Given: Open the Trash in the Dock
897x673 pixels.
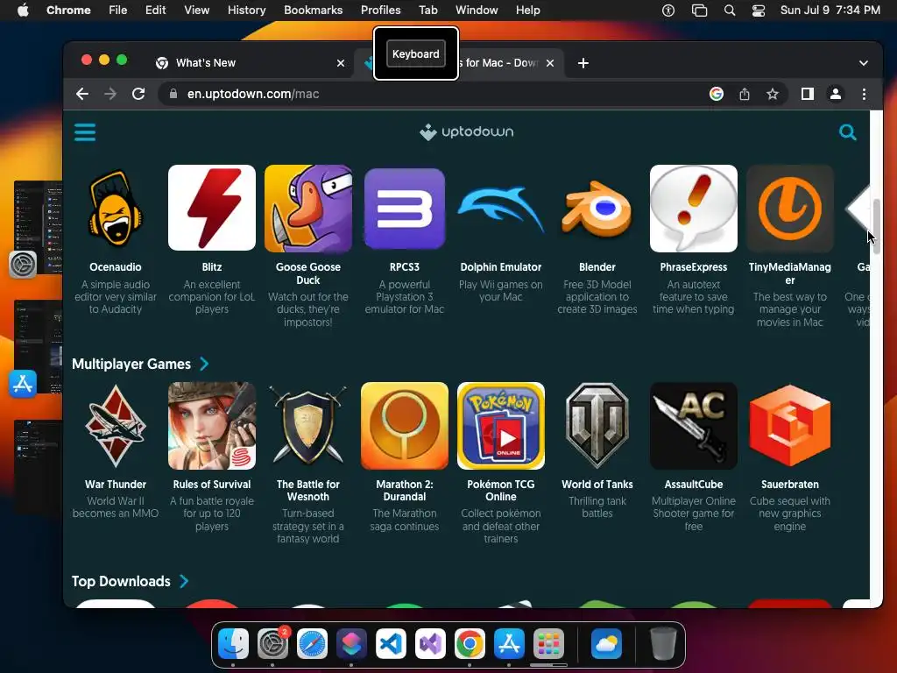Looking at the screenshot, I should pos(663,643).
